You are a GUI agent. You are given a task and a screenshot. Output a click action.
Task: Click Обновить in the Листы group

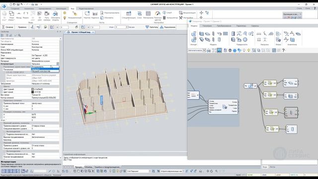[x=107, y=18]
